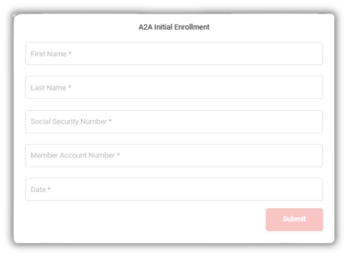
Task: Click the Submit text label
Action: click(x=294, y=219)
